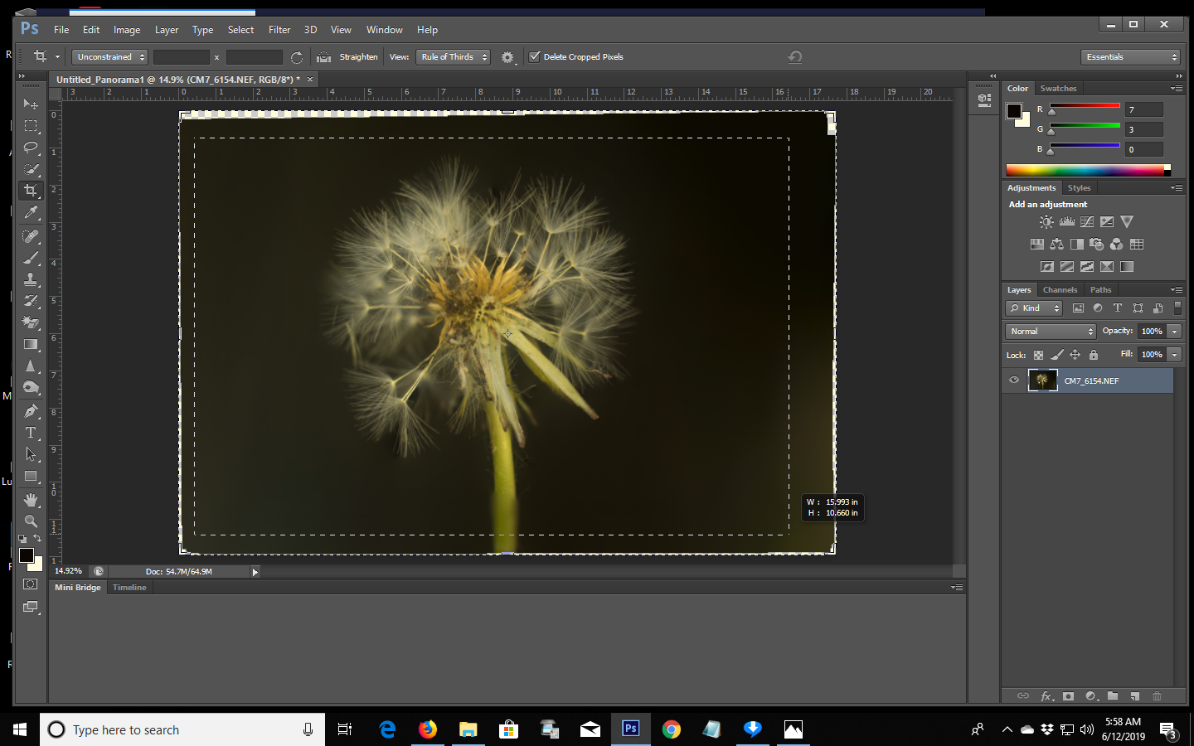Click the red R color slider
1194x746 pixels.
point(1085,106)
